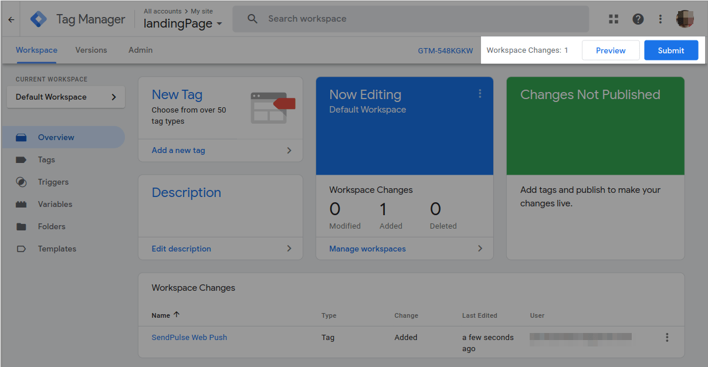Click the Tag Manager diamond logo

(39, 19)
